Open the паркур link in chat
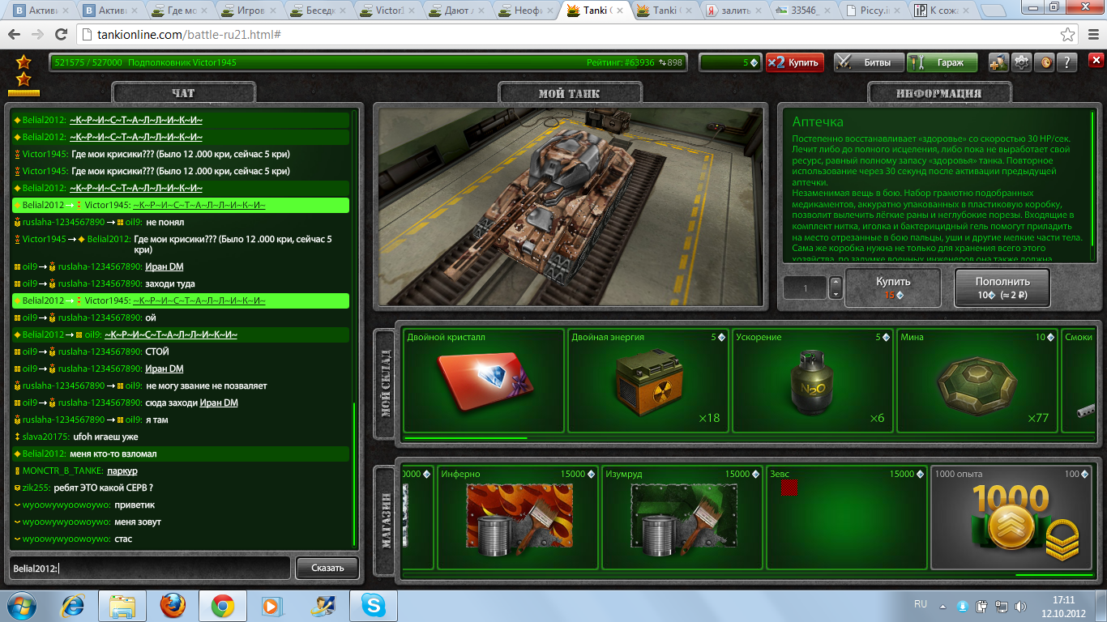 pyautogui.click(x=122, y=471)
